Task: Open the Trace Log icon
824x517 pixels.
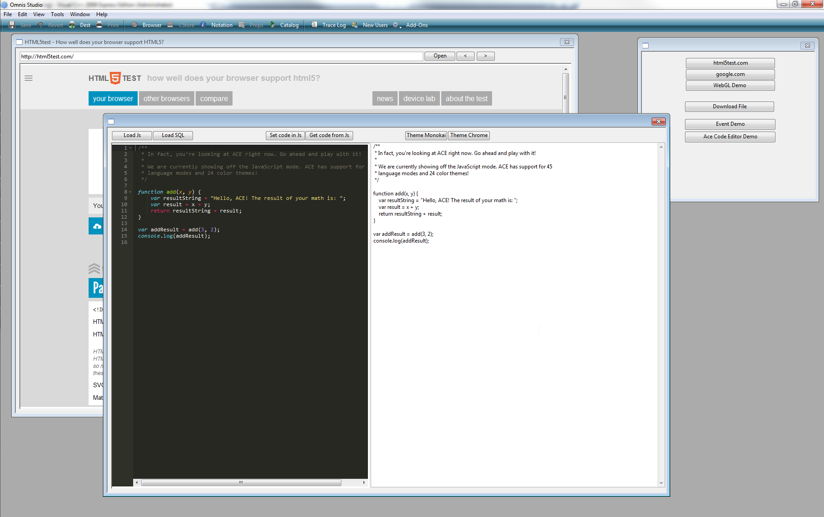Action: 314,25
